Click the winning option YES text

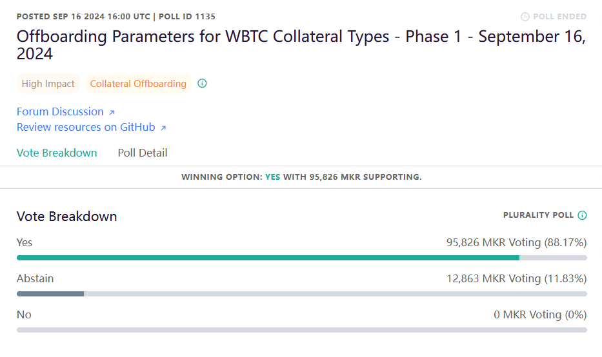272,177
